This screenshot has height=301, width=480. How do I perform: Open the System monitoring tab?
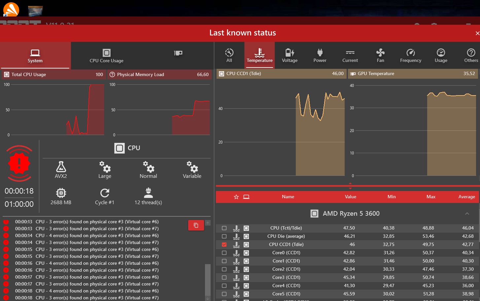[x=35, y=56]
